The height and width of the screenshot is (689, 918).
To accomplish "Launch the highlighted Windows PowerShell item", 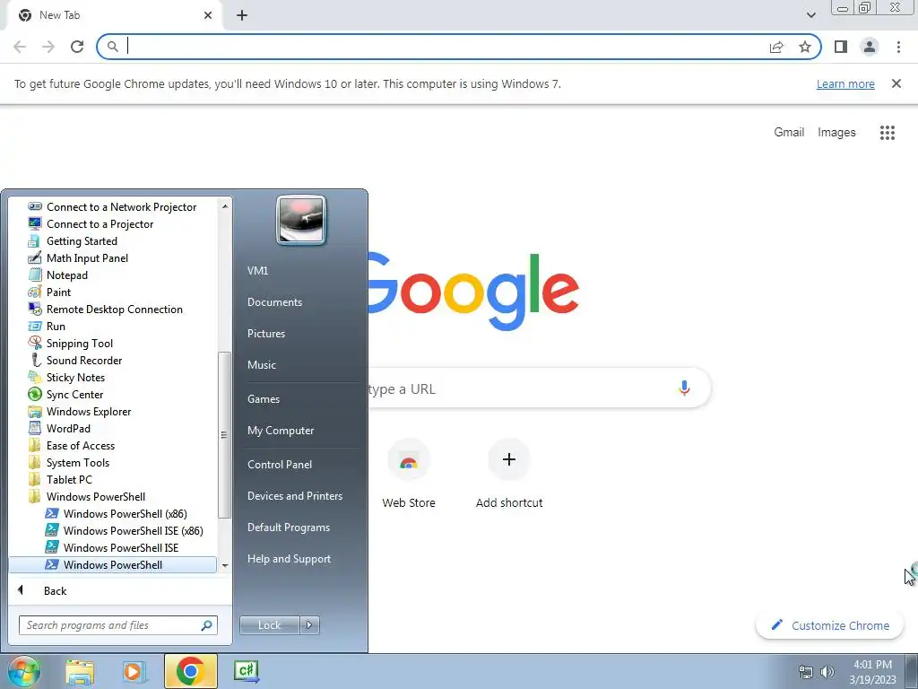I will tap(112, 564).
